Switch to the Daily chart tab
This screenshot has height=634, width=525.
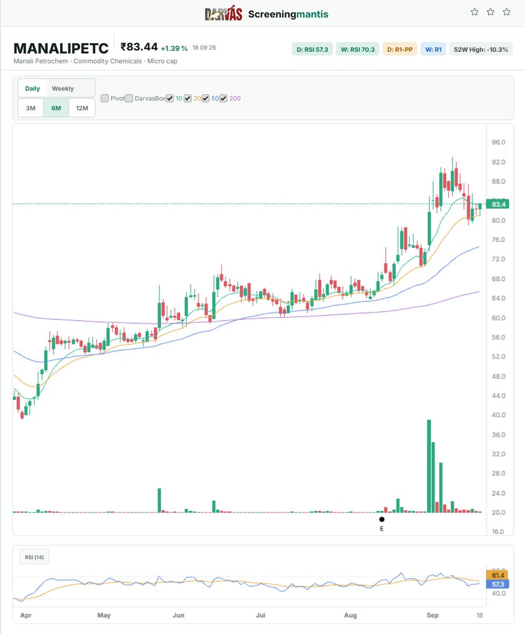(33, 88)
